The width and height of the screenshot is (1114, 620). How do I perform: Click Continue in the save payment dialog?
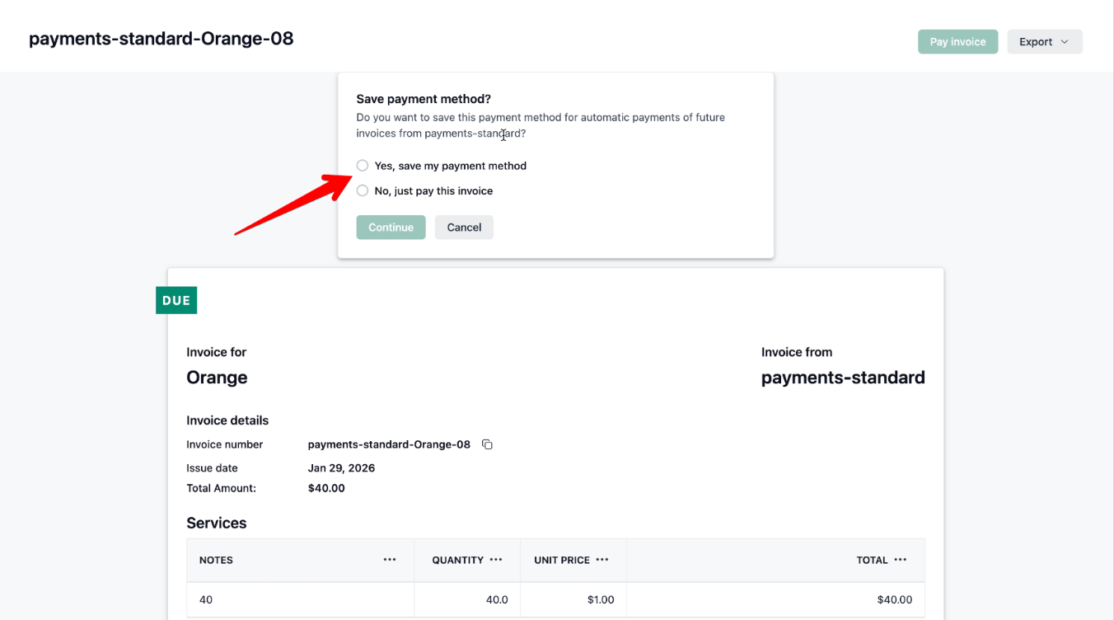pyautogui.click(x=391, y=228)
